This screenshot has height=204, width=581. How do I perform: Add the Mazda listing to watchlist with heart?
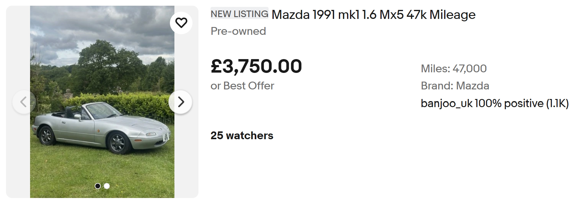[x=181, y=23]
